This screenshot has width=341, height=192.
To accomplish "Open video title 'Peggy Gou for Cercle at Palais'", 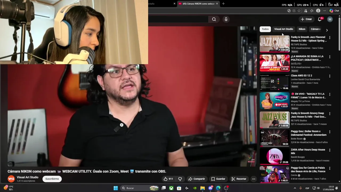I will click(x=308, y=170).
